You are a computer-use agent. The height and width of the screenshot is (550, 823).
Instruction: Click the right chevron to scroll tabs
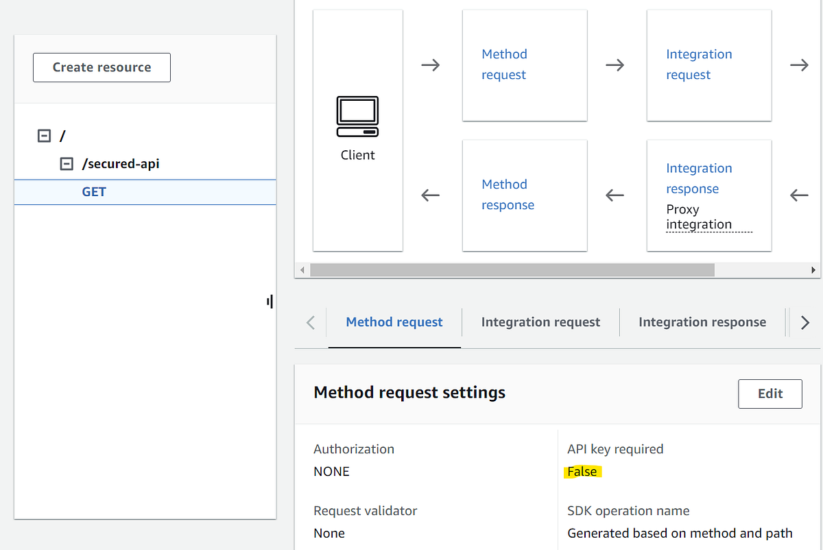pos(804,322)
